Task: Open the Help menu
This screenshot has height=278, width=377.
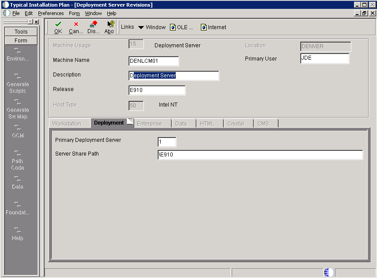Action: [112, 13]
